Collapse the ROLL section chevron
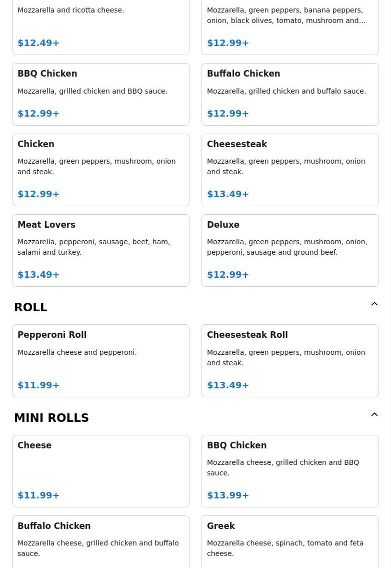This screenshot has height=568, width=391. coord(374,304)
